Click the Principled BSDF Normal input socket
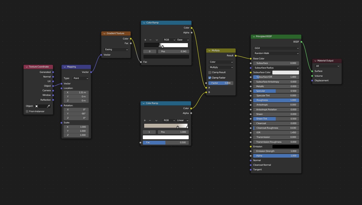Screen dimensions: 362x205 pyautogui.click(x=251, y=160)
